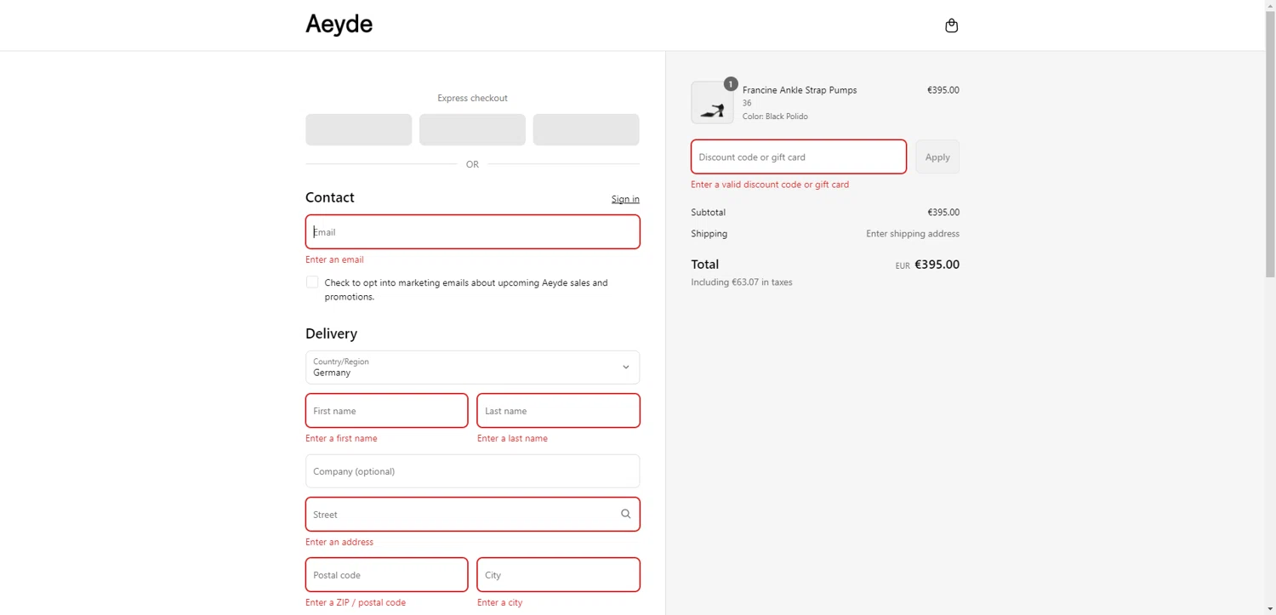Click the Company (optional) field
Viewport: 1276px width, 615px height.
click(x=472, y=471)
